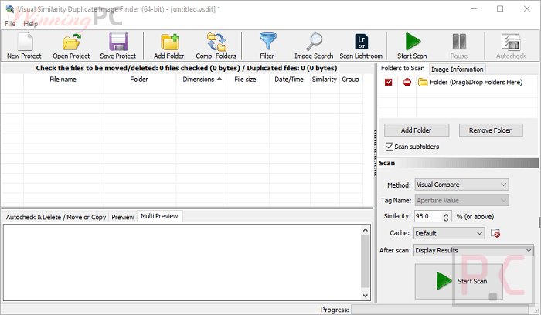Open the Help menu
Viewport: 541px width, 315px height.
point(31,24)
